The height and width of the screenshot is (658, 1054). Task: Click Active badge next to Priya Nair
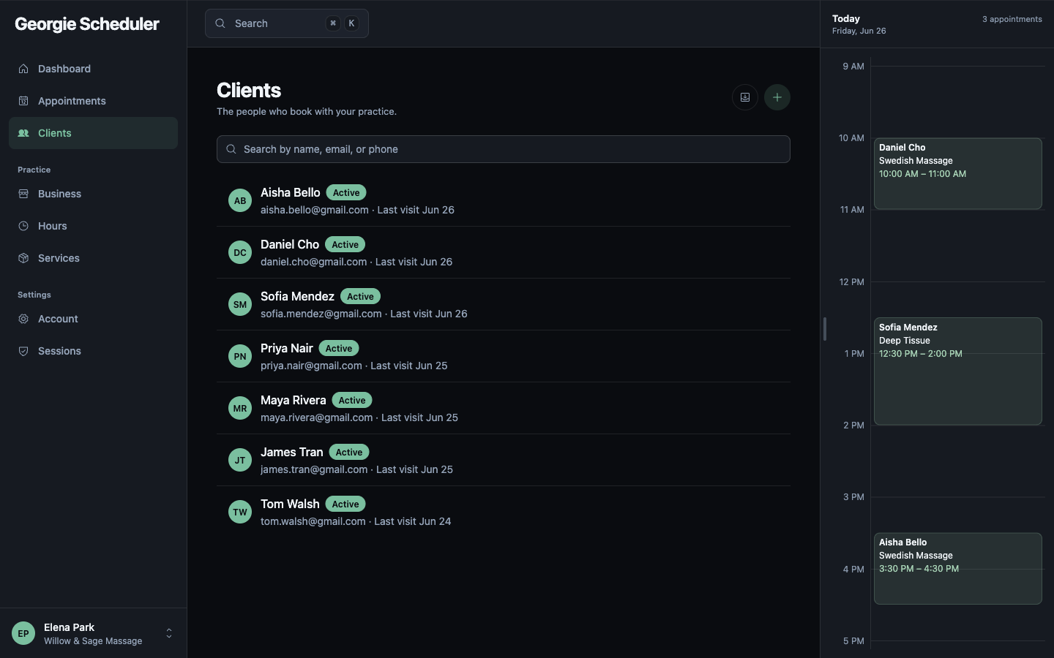tap(339, 348)
